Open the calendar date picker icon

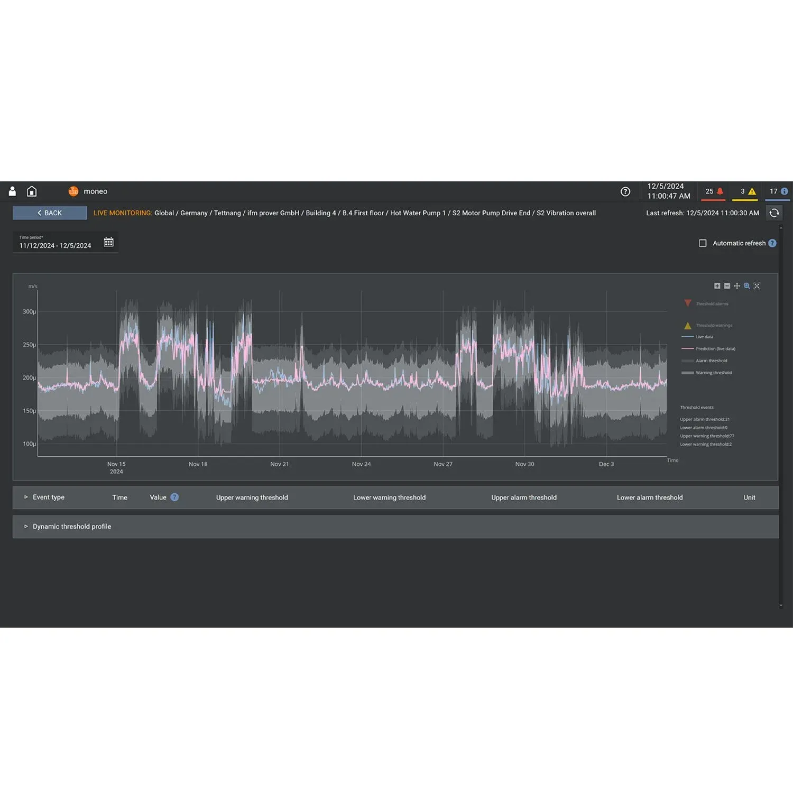pos(108,242)
